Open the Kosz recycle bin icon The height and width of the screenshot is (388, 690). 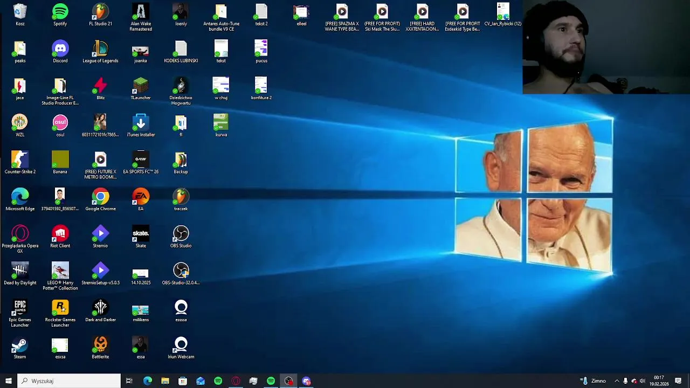20,15
